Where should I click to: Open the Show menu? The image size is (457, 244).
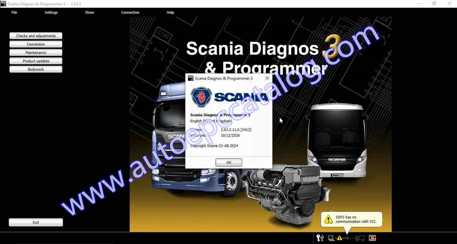click(x=89, y=12)
